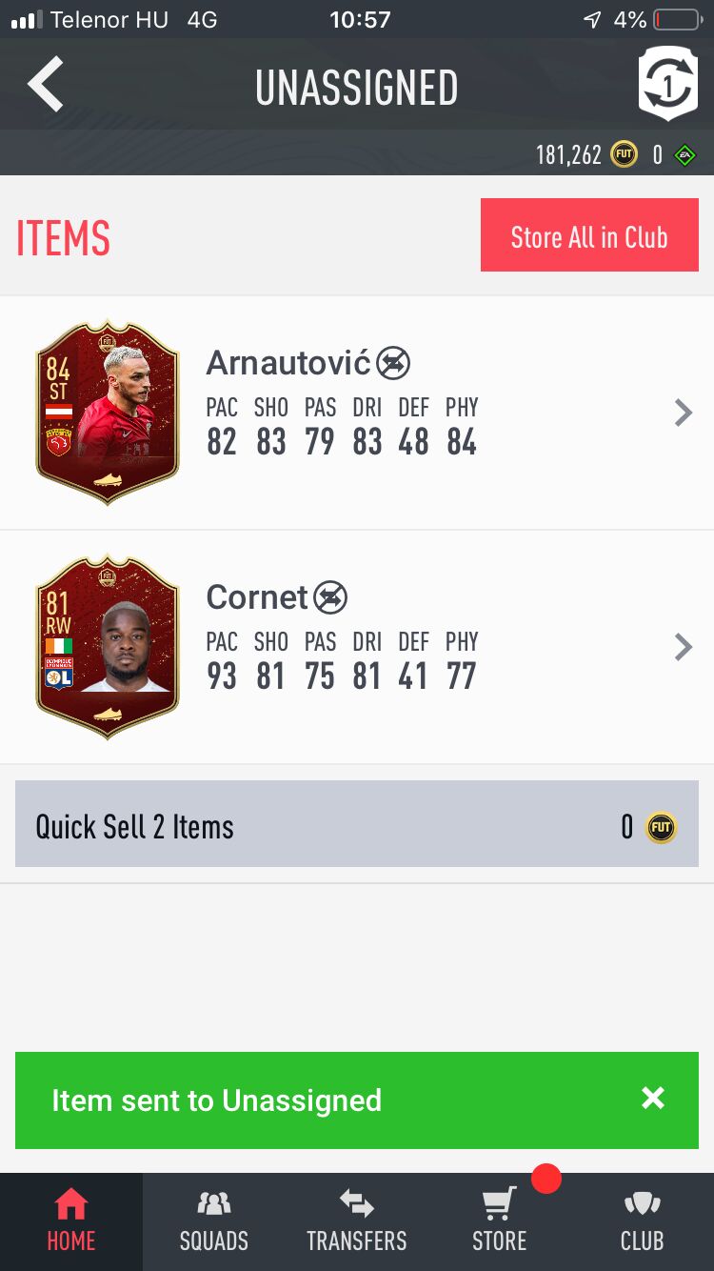Select the Arnautović 84 ST card
714x1271 pixels.
click(108, 412)
